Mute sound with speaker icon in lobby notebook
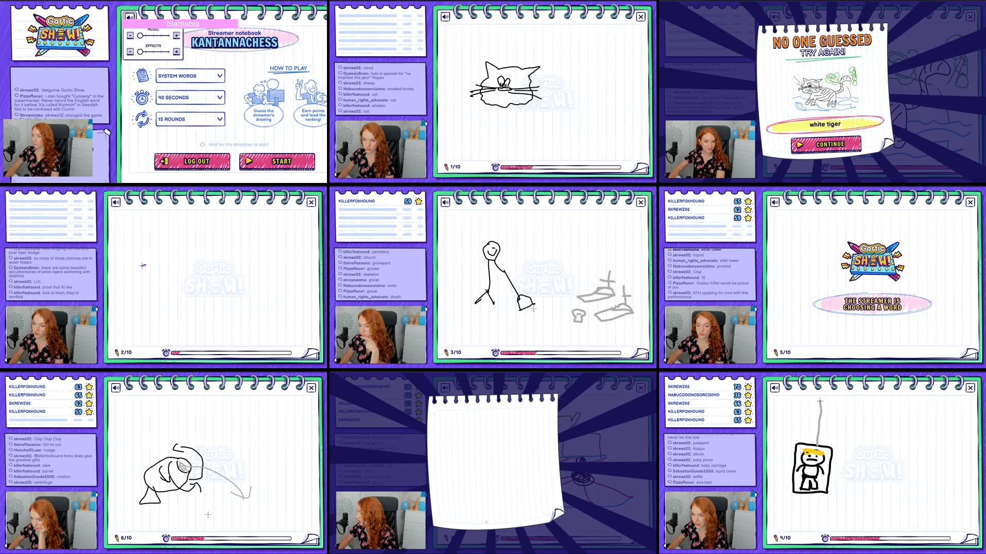 coord(130,17)
